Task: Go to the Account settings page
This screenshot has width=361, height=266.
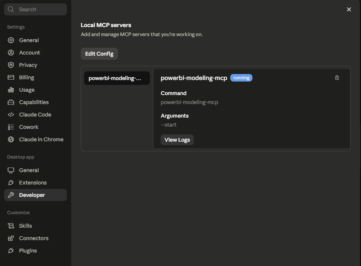Action: coord(35,53)
